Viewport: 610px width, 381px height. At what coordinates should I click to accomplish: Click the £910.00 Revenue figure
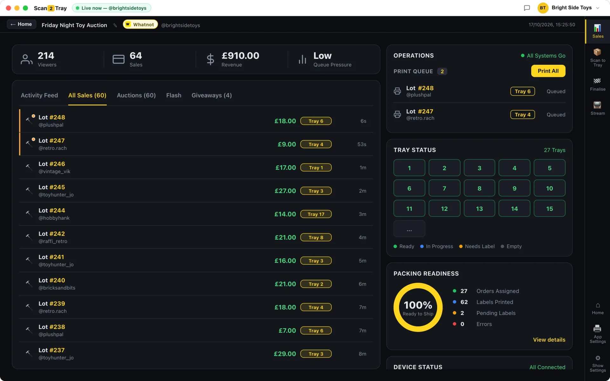240,56
